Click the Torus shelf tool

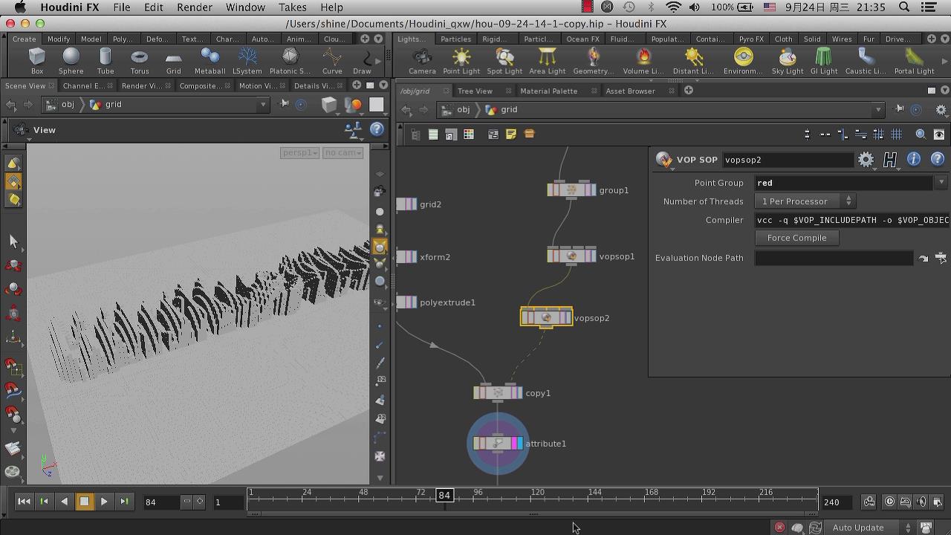(x=139, y=60)
